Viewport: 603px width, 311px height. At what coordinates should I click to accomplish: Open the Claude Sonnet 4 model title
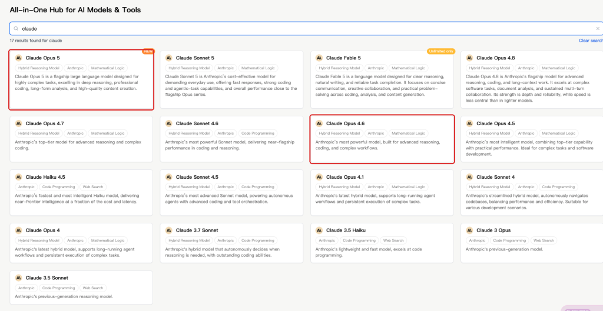point(496,177)
